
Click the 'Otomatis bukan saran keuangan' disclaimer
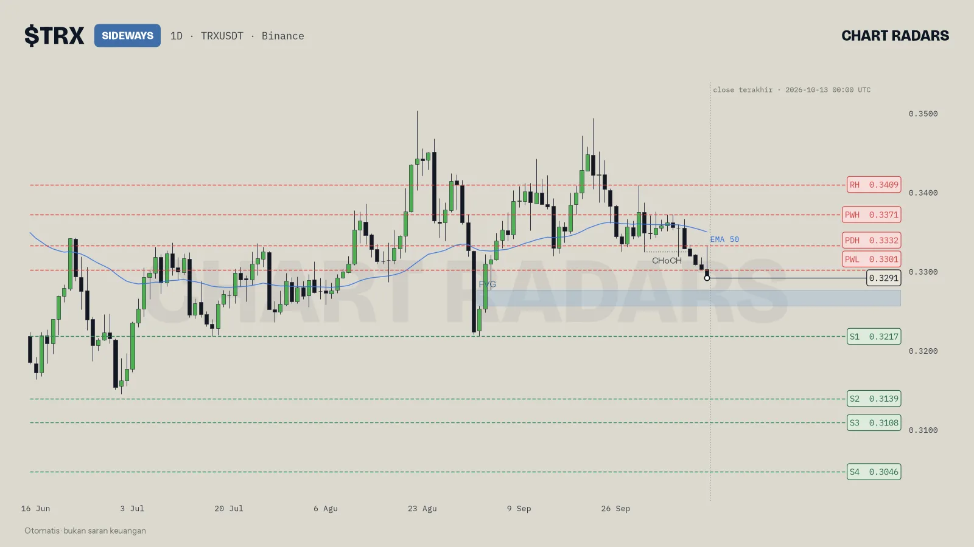(85, 531)
